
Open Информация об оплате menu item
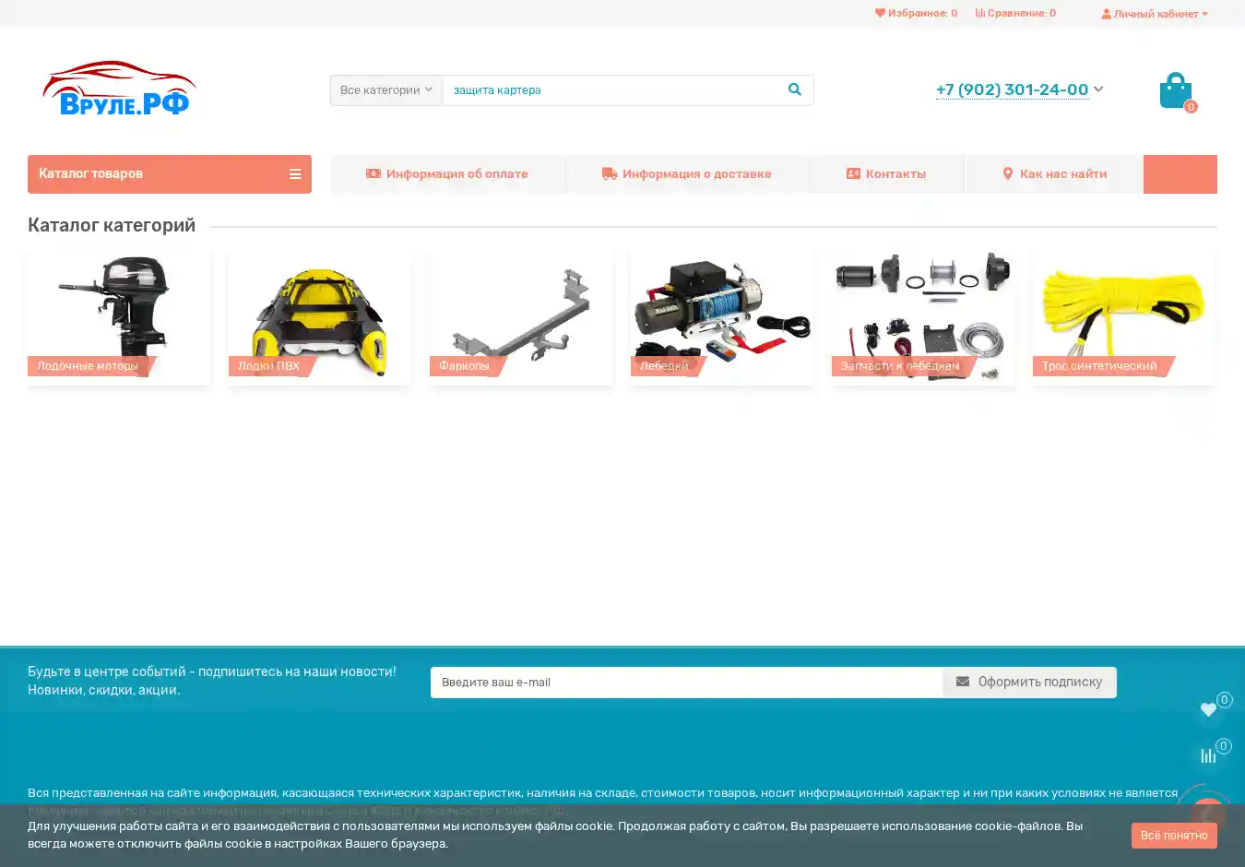tap(447, 174)
